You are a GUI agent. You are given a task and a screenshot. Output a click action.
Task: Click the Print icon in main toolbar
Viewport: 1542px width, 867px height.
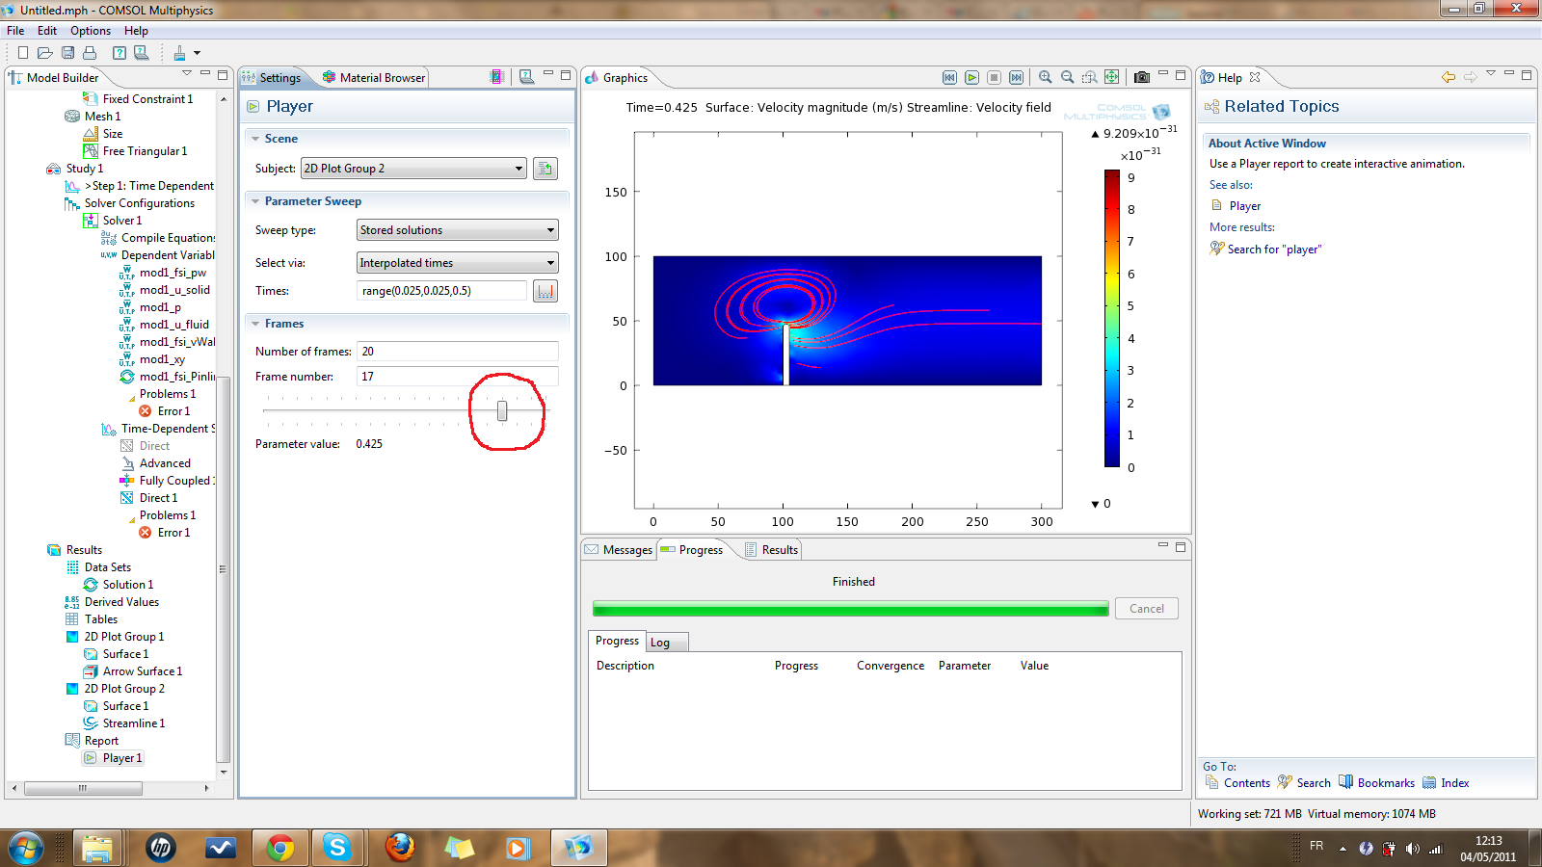point(90,53)
